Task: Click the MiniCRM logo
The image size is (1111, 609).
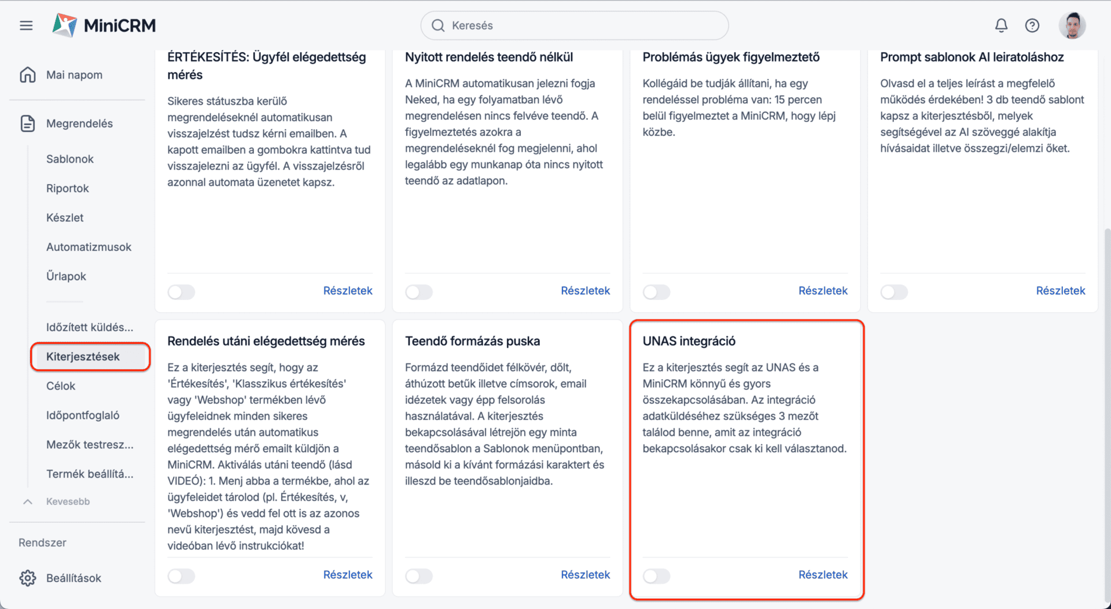Action: pyautogui.click(x=104, y=25)
